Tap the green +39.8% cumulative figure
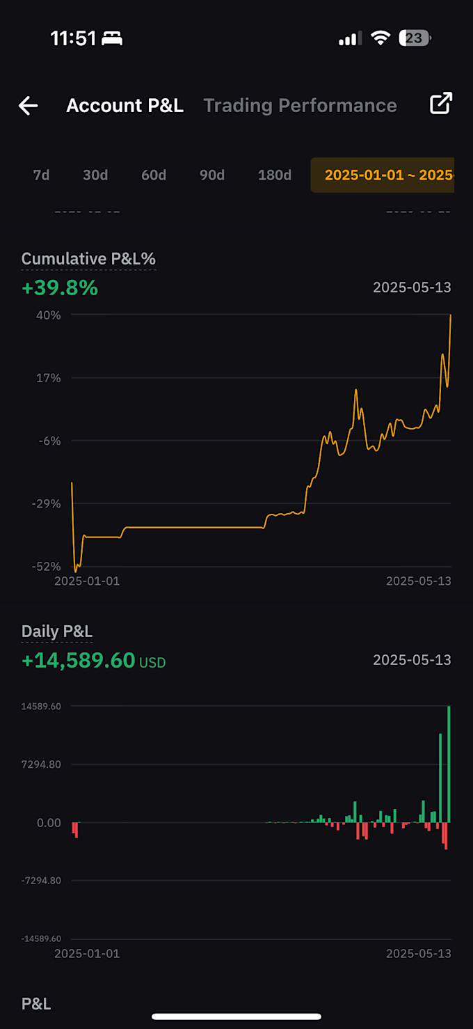The width and height of the screenshot is (473, 1029). click(x=60, y=288)
